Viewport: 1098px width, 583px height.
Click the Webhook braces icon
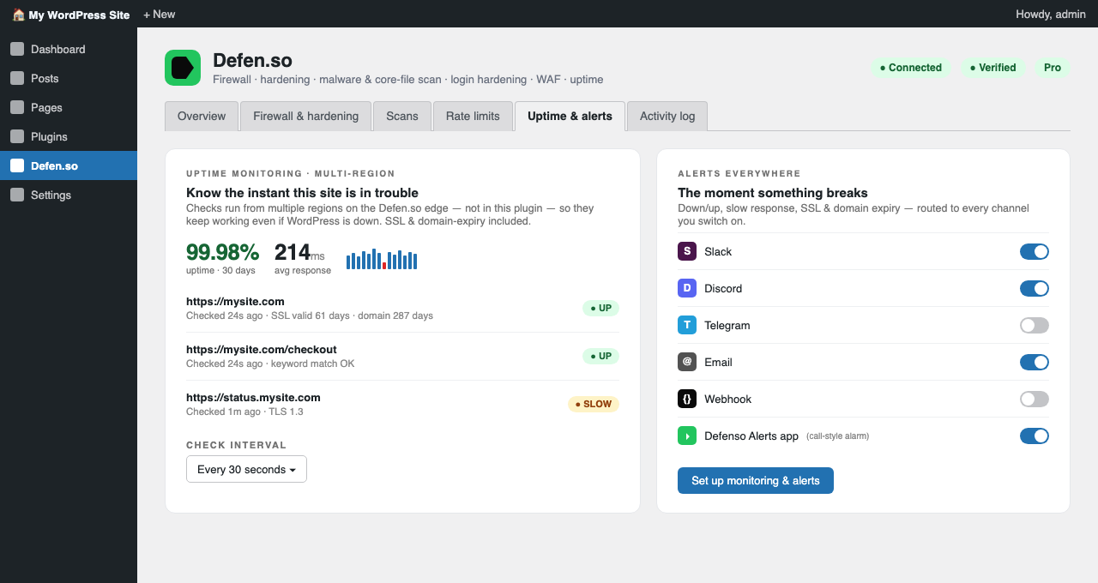coord(686,399)
